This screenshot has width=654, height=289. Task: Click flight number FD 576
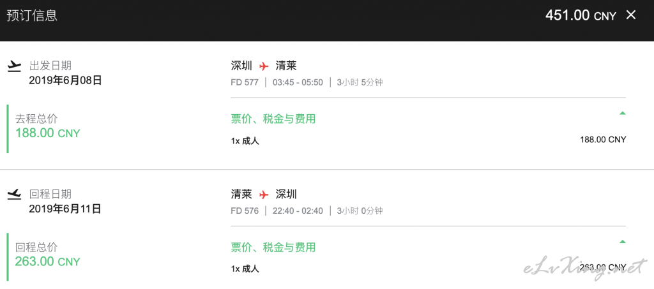(x=245, y=211)
